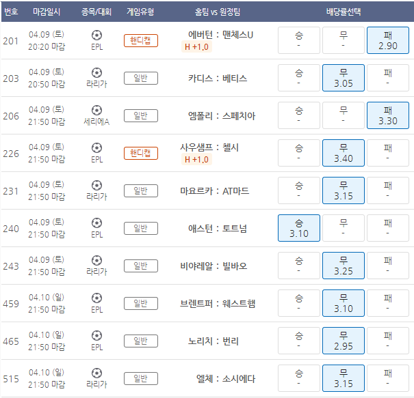Click 일반 badge in row 206
The width and height of the screenshot is (414, 398).
pos(141,116)
